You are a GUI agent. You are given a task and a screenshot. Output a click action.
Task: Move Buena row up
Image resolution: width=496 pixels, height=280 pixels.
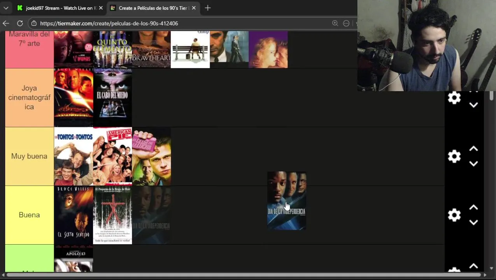coord(473,208)
